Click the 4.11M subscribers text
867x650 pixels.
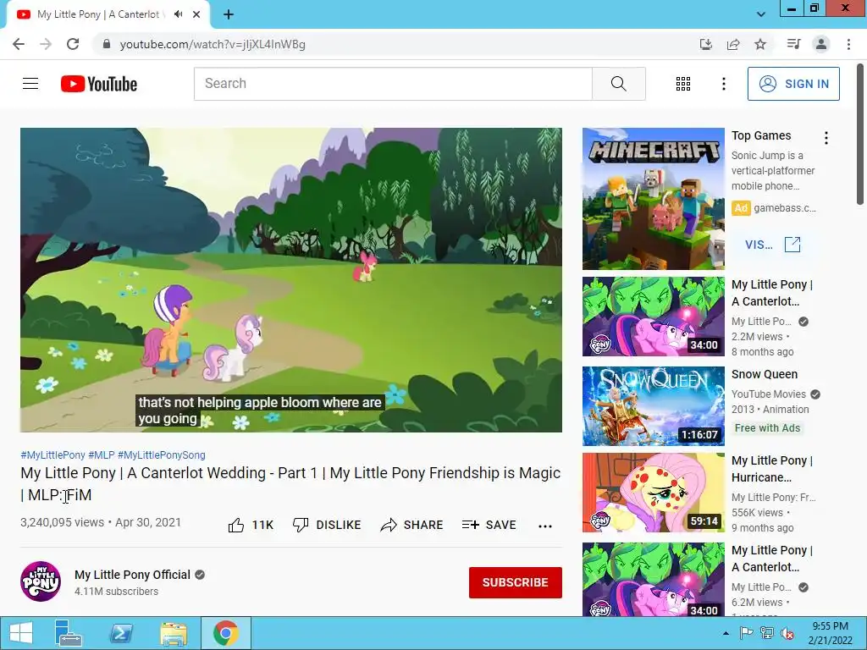(x=116, y=592)
